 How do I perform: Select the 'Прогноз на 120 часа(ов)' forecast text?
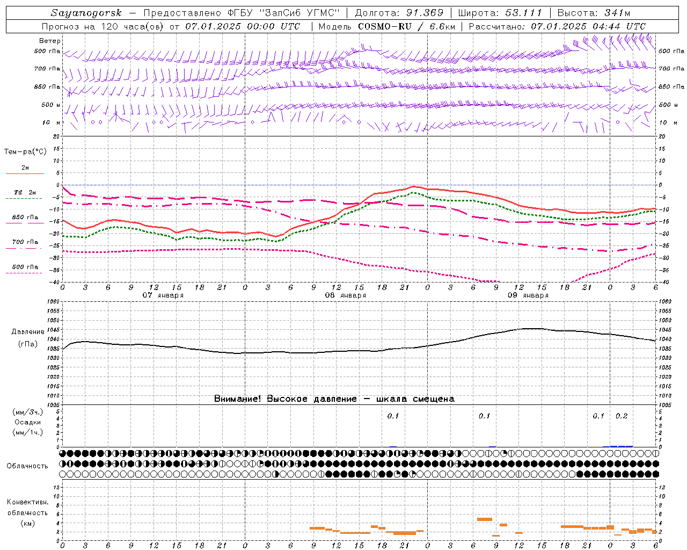coord(104,26)
